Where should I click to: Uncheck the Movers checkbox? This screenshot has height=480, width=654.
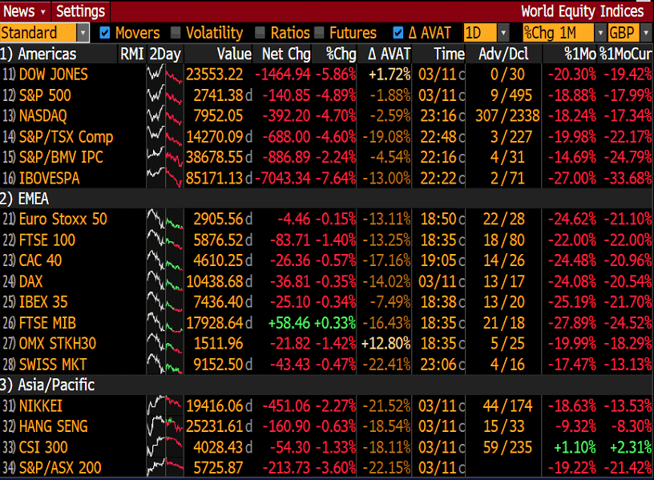(105, 33)
